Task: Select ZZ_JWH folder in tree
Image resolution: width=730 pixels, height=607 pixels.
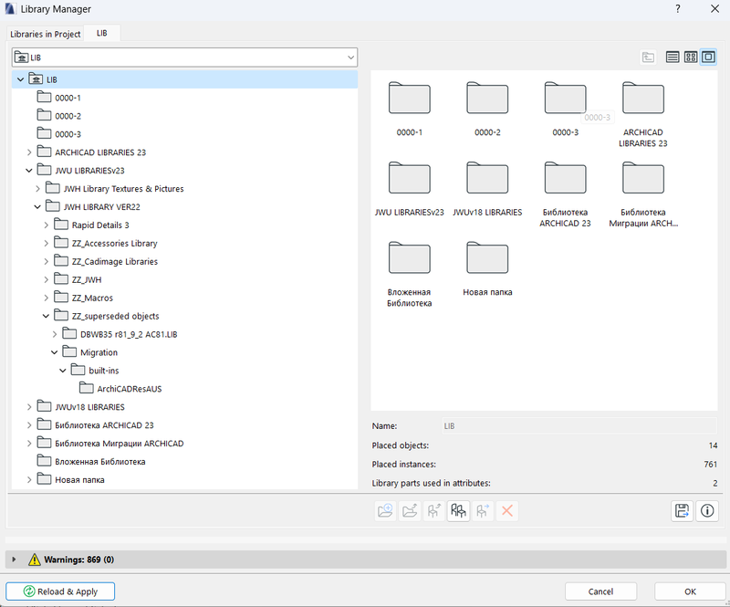Action: point(87,279)
